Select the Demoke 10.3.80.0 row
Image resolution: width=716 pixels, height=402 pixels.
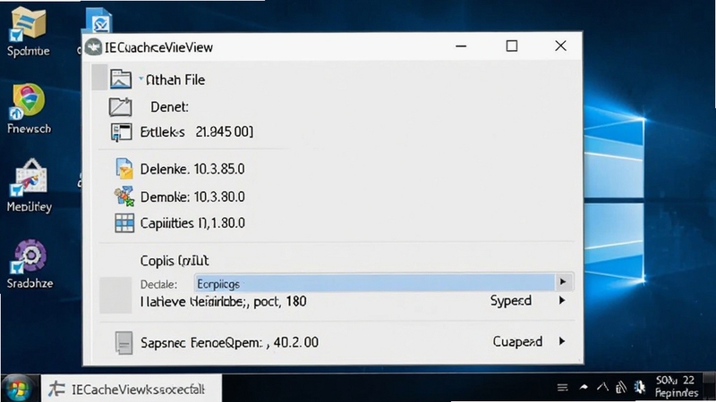tap(192, 197)
